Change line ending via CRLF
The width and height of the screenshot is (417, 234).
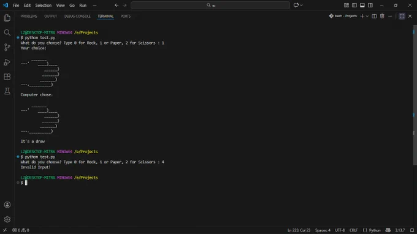(353, 230)
